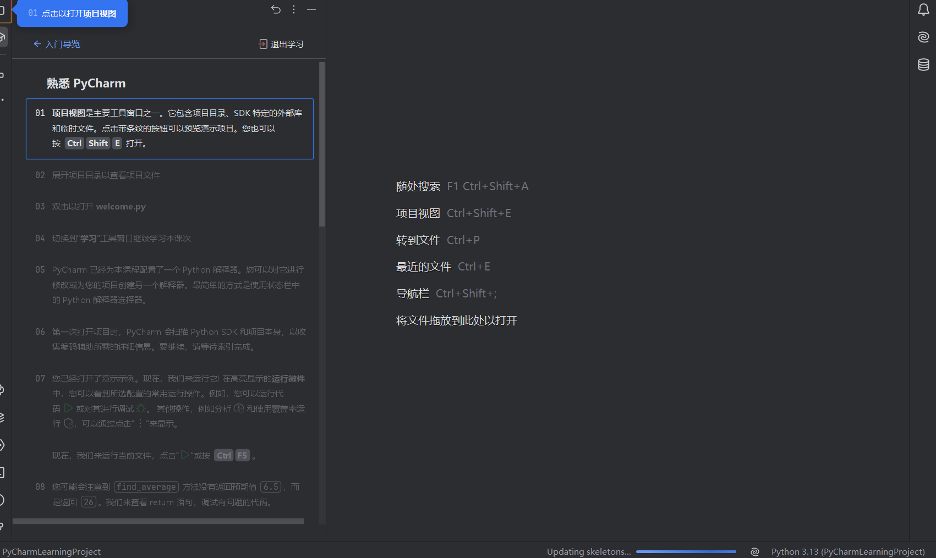Screen dimensions: 936x558
Task: Select step 03 双击以打开 welcome.py
Action: [90, 207]
